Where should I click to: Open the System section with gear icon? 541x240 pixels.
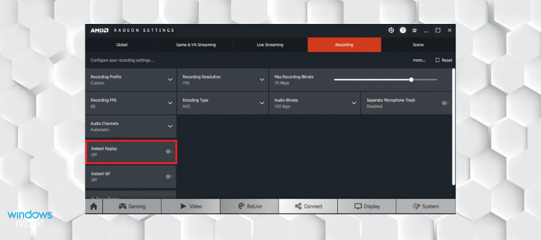426,206
